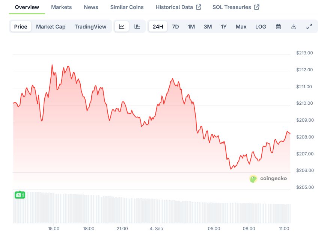Viewport: 318px width, 238px height.
Task: Click $209.00 axis label
Action: coord(305,120)
